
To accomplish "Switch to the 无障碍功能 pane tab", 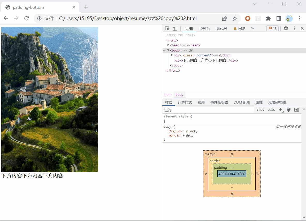I will pyautogui.click(x=277, y=102).
